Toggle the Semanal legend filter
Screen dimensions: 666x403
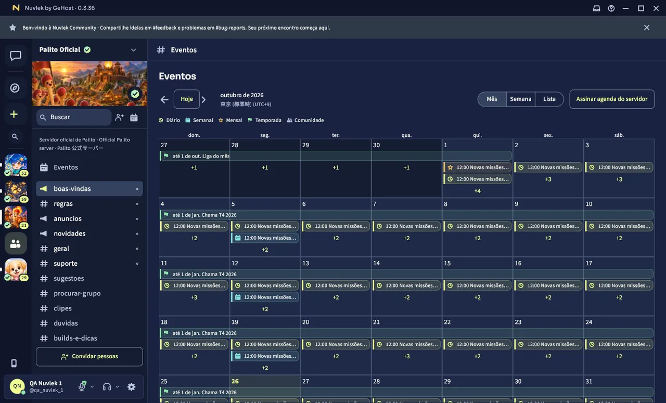199,120
